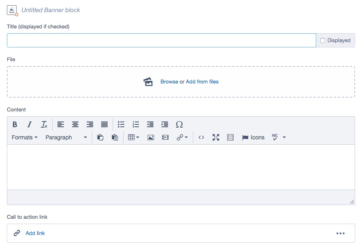The image size is (364, 252).
Task: Click the Title input field
Action: tap(161, 41)
